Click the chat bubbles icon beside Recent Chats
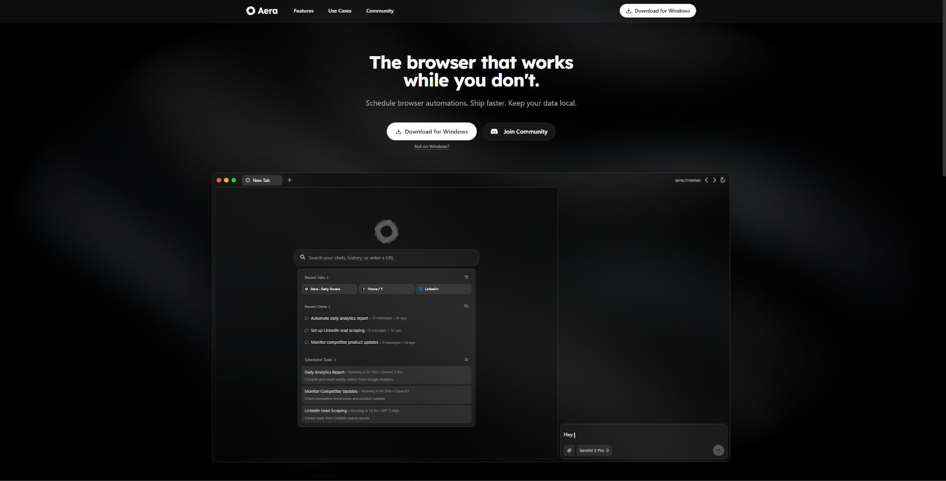Image resolution: width=946 pixels, height=481 pixels. (x=466, y=306)
